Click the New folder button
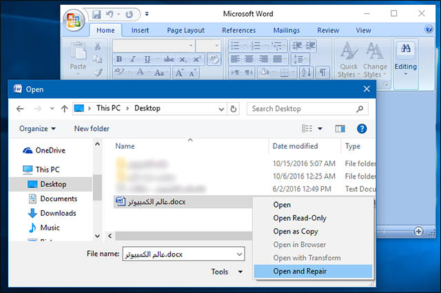 tap(92, 129)
